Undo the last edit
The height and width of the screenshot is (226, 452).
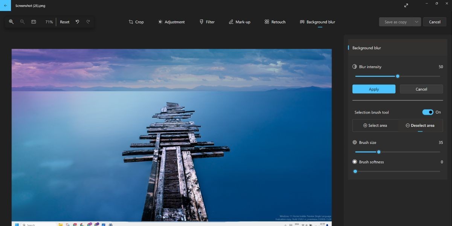click(77, 22)
